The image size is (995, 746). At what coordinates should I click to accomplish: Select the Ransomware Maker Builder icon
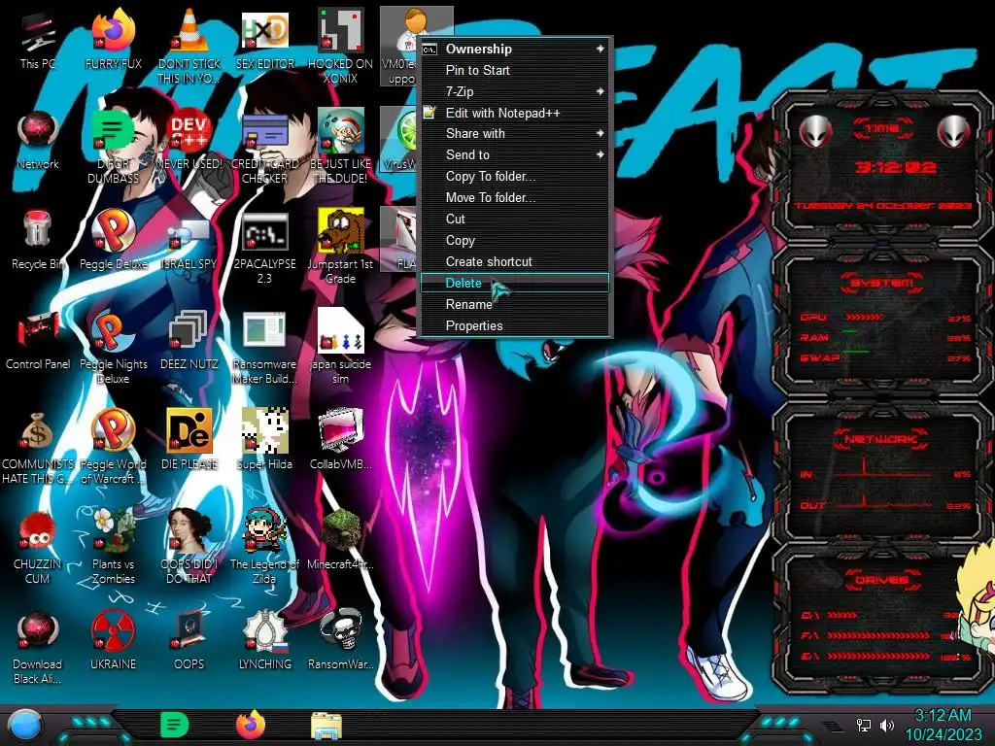click(264, 347)
